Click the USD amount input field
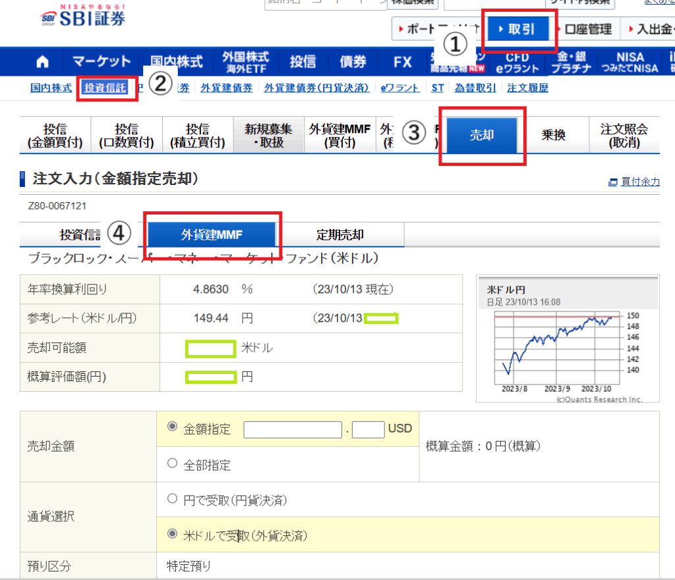The width and height of the screenshot is (675, 580). (293, 429)
